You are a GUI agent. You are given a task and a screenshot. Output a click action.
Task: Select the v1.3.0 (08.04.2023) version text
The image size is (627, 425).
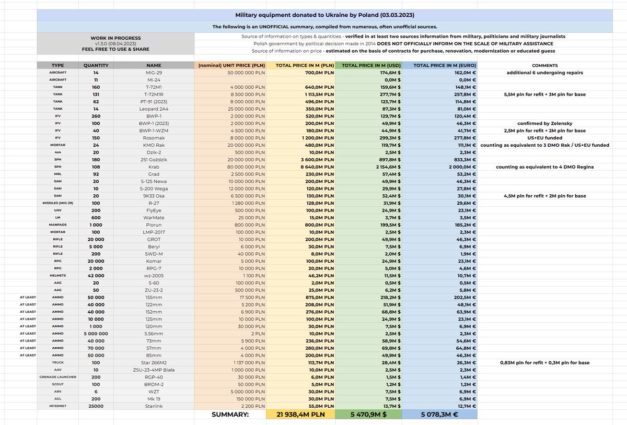point(115,43)
